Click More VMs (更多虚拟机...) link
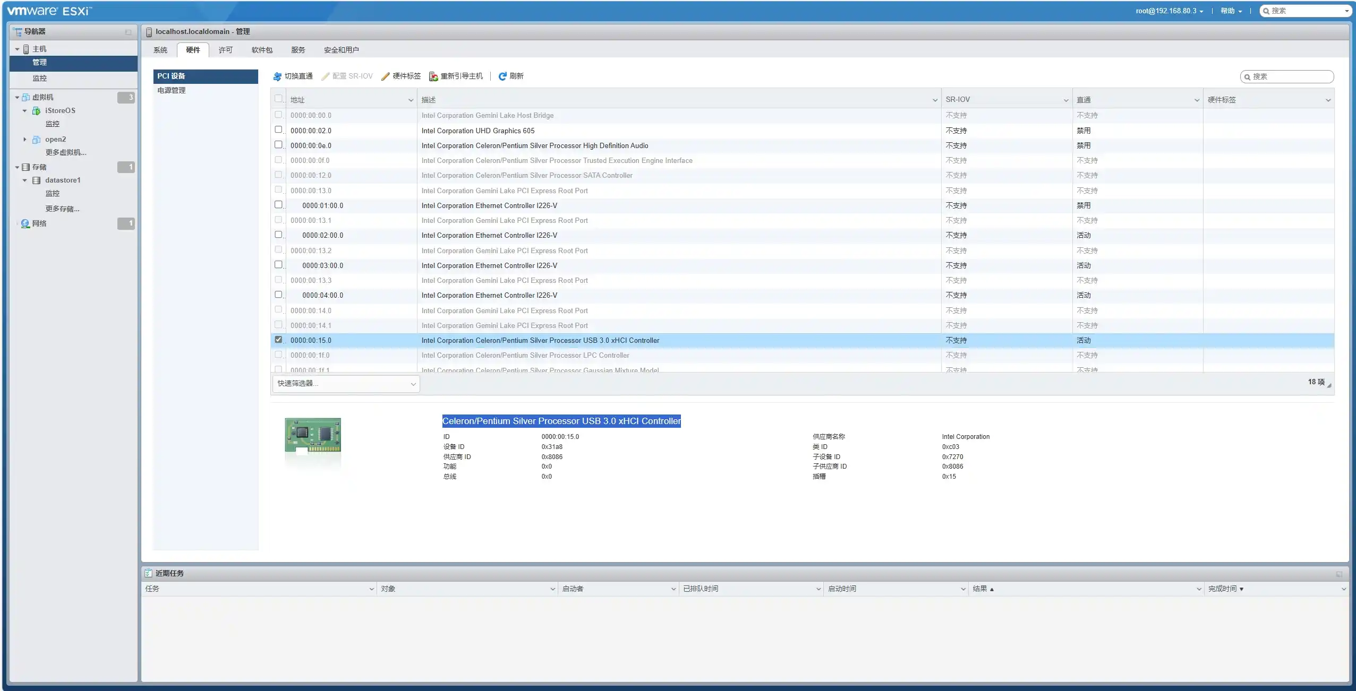The width and height of the screenshot is (1356, 691). (x=66, y=153)
